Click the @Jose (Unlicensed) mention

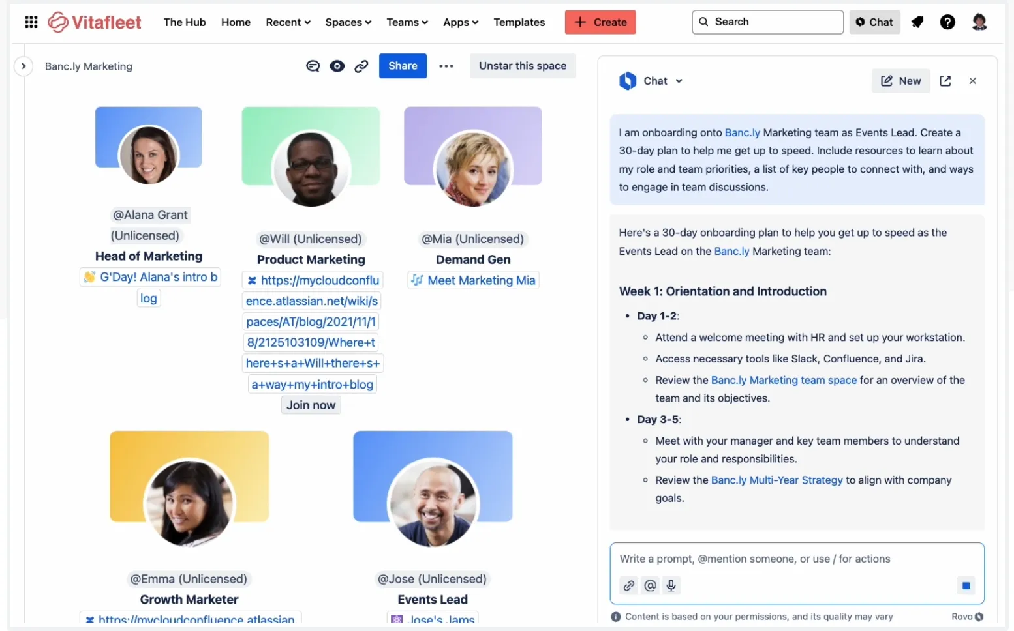coord(433,579)
